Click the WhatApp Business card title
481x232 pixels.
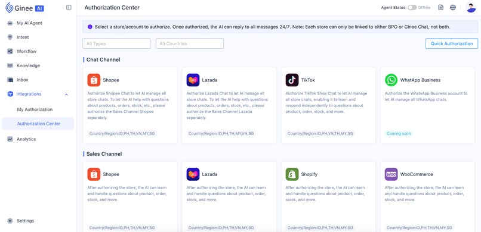click(420, 80)
